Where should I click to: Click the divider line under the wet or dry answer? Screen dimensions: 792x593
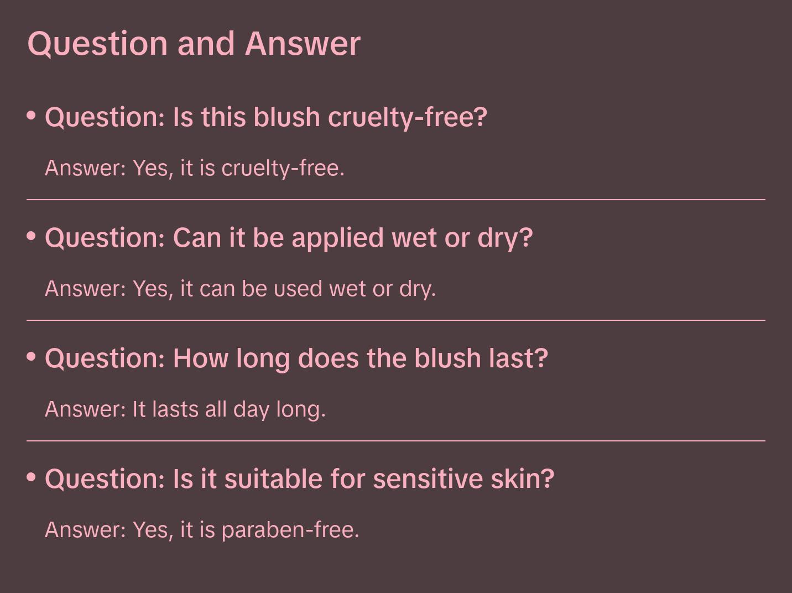(x=396, y=320)
